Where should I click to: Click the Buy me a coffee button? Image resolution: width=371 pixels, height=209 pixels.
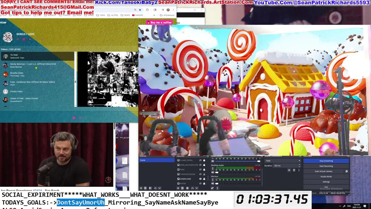(x=159, y=22)
